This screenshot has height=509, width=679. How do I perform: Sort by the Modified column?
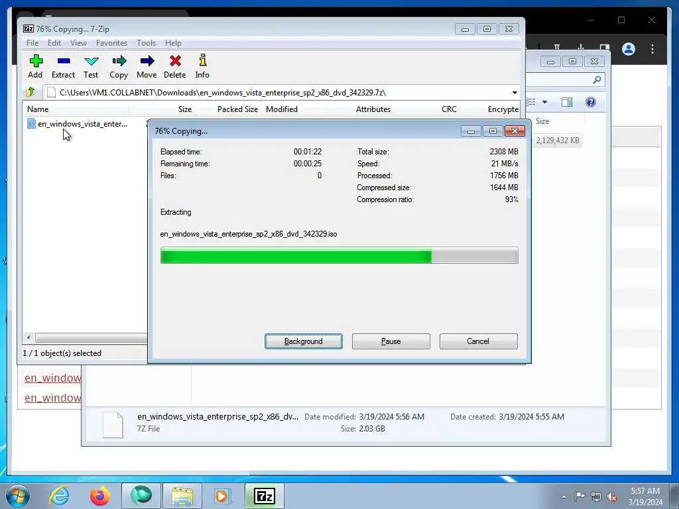point(294,109)
